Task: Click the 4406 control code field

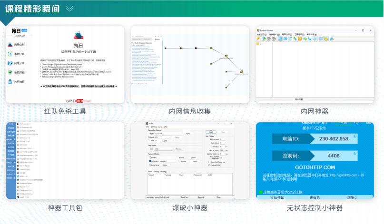Action: tap(334, 156)
